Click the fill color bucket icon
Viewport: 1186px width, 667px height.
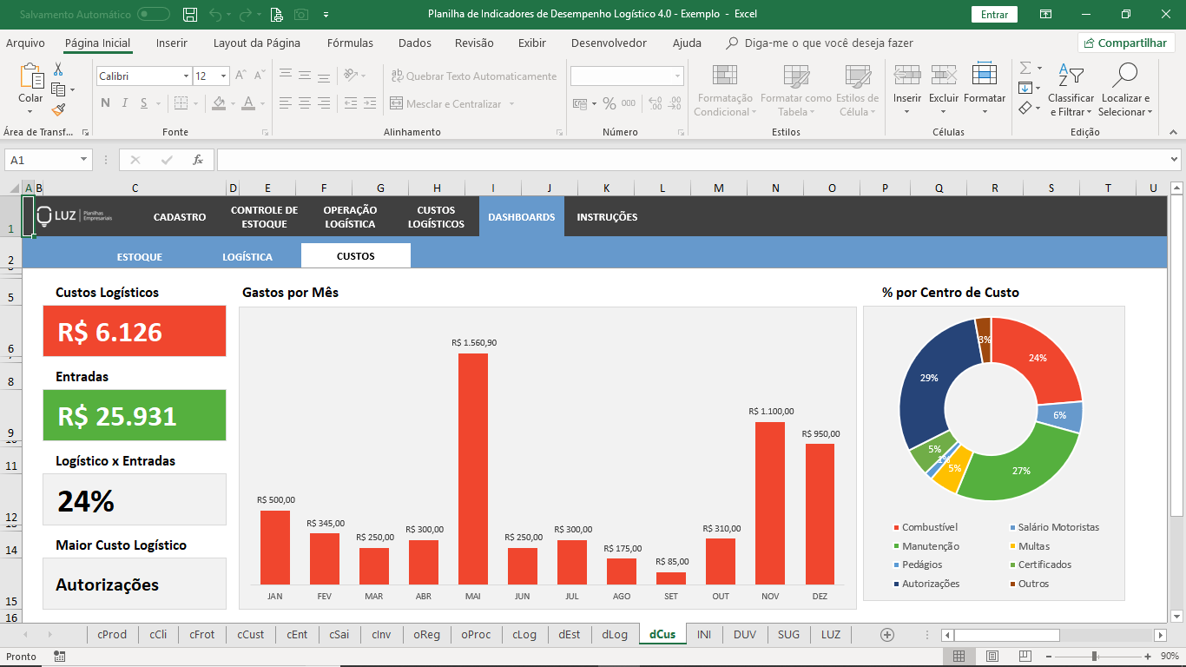click(219, 103)
